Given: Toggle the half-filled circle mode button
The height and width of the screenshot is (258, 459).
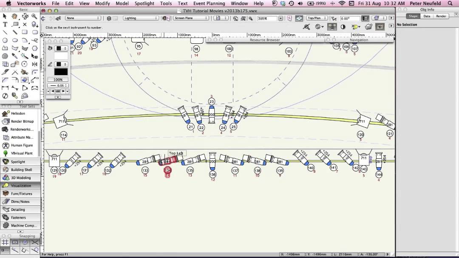Looking at the screenshot, I should 343,27.
